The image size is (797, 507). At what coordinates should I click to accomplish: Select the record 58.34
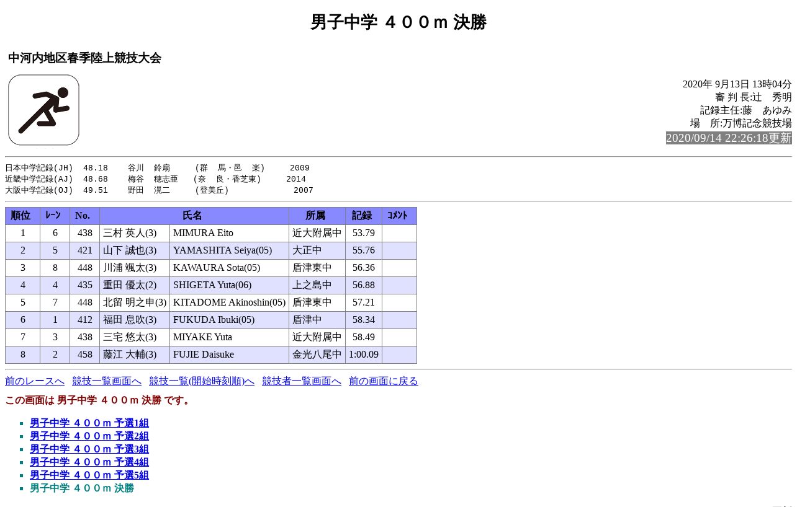pos(364,320)
